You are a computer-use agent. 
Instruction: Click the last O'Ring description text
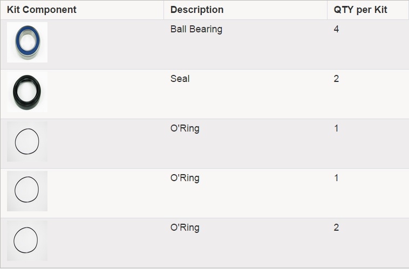[185, 227]
